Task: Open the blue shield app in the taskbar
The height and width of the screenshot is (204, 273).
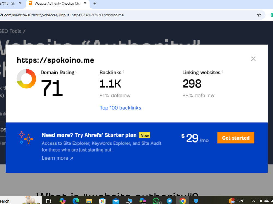Action: coord(196,201)
